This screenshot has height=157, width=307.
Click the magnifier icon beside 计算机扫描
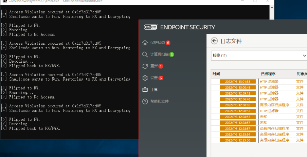145,54
